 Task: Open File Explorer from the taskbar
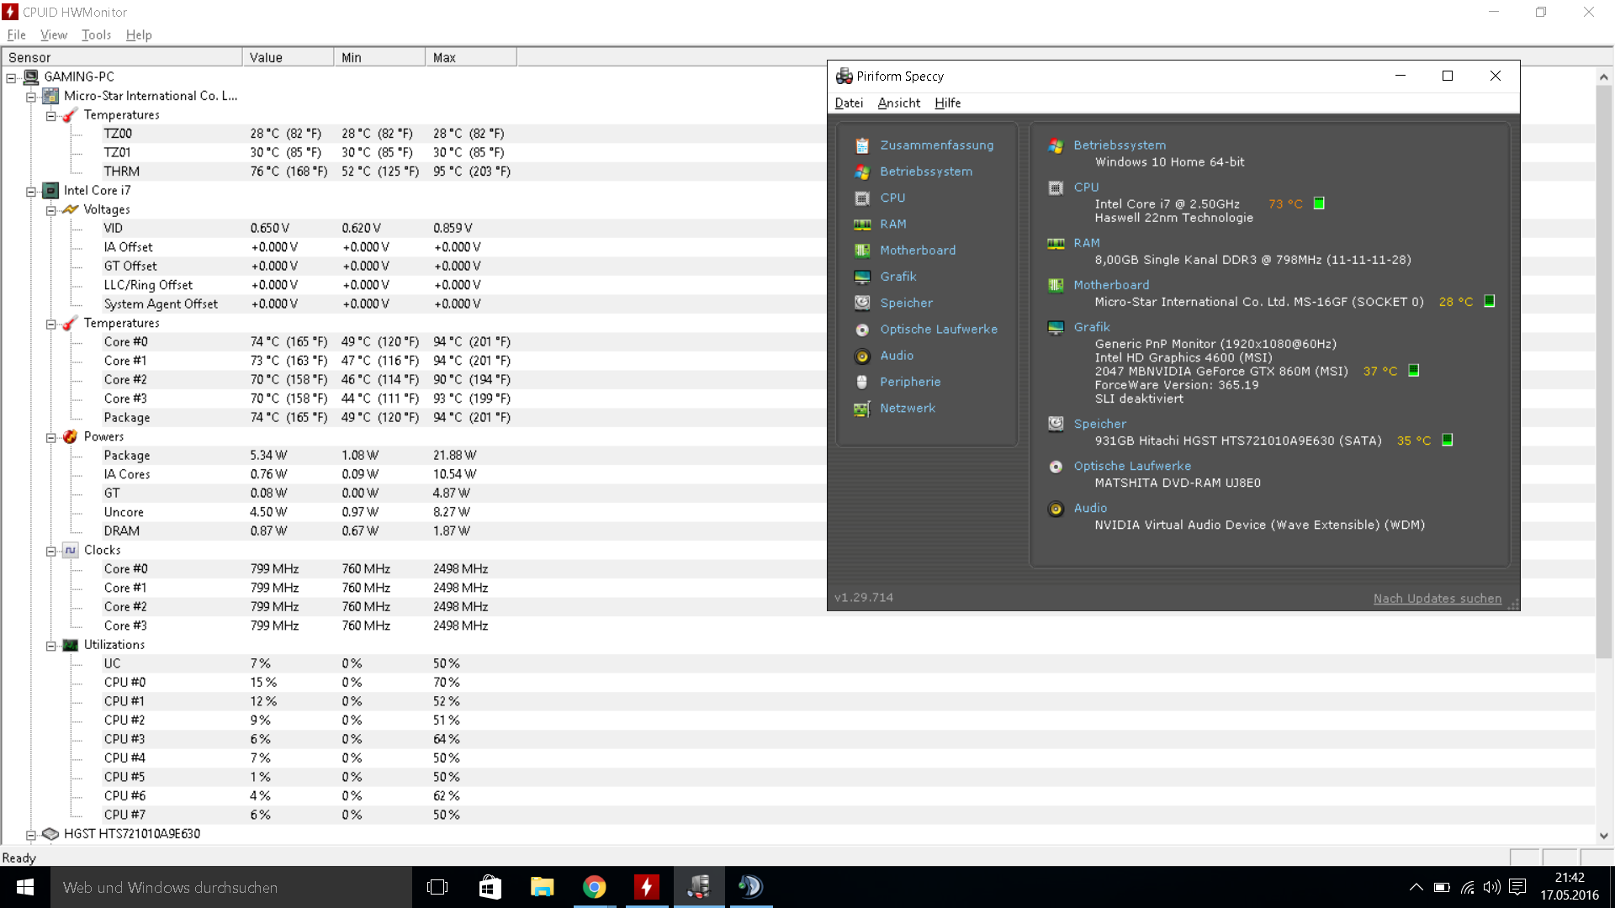point(542,887)
